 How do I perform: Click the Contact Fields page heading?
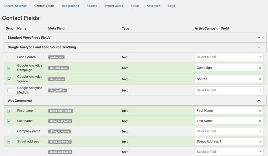(x=21, y=18)
